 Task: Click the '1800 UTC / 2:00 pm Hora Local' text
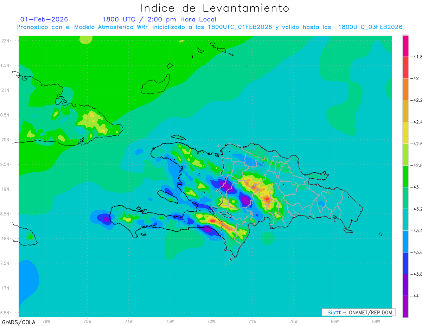coord(159,20)
